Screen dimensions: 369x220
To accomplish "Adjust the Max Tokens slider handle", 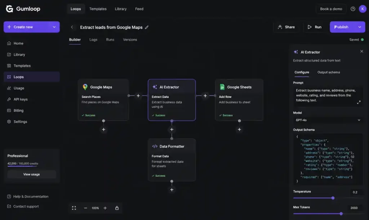I will 341,214.
